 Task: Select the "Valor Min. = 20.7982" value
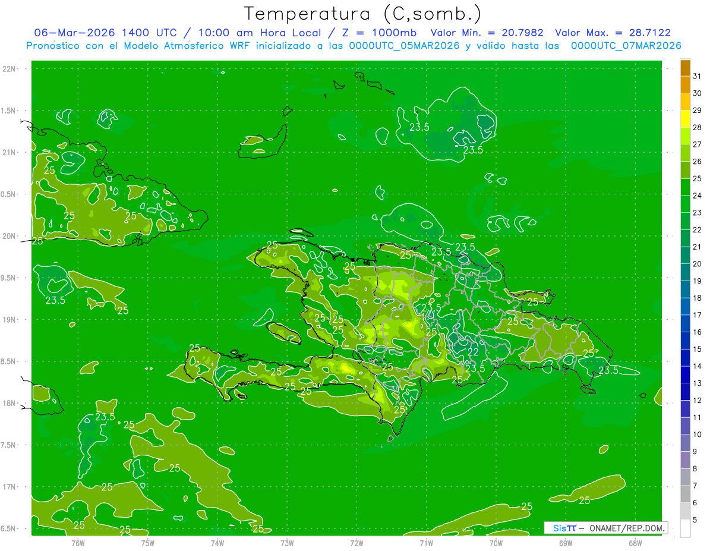click(487, 33)
